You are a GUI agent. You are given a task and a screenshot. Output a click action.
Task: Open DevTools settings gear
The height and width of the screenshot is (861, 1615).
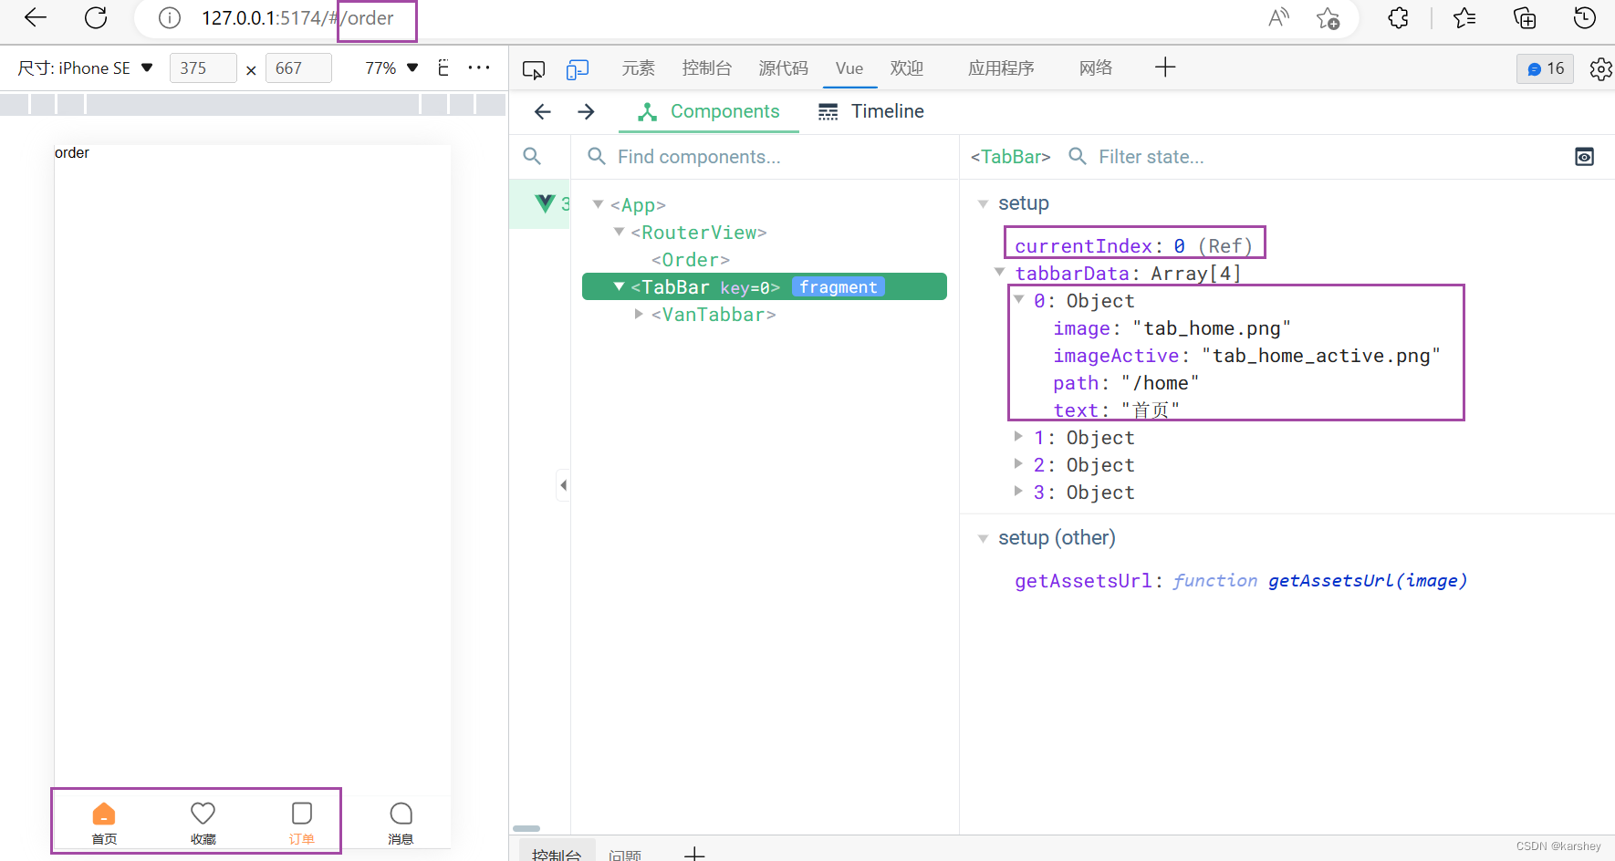[1600, 69]
